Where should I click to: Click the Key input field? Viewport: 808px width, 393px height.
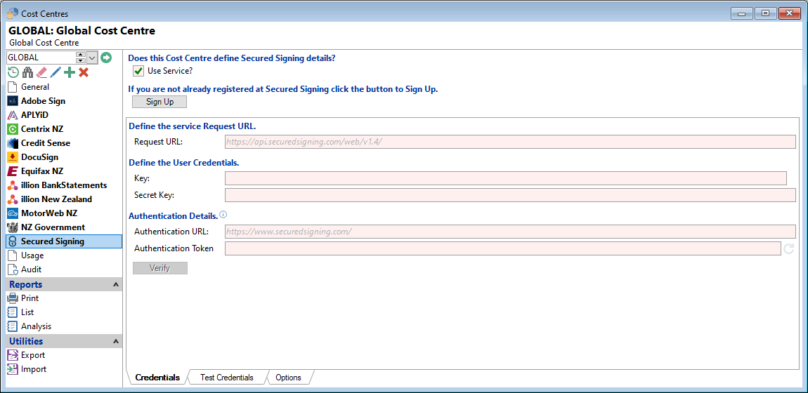click(x=505, y=178)
